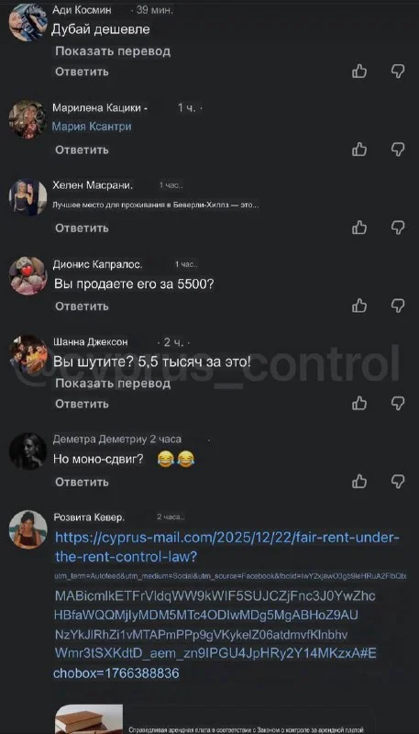Dislike Шанна Джексон's comment
Screen dimensions: 419x734
(x=398, y=404)
